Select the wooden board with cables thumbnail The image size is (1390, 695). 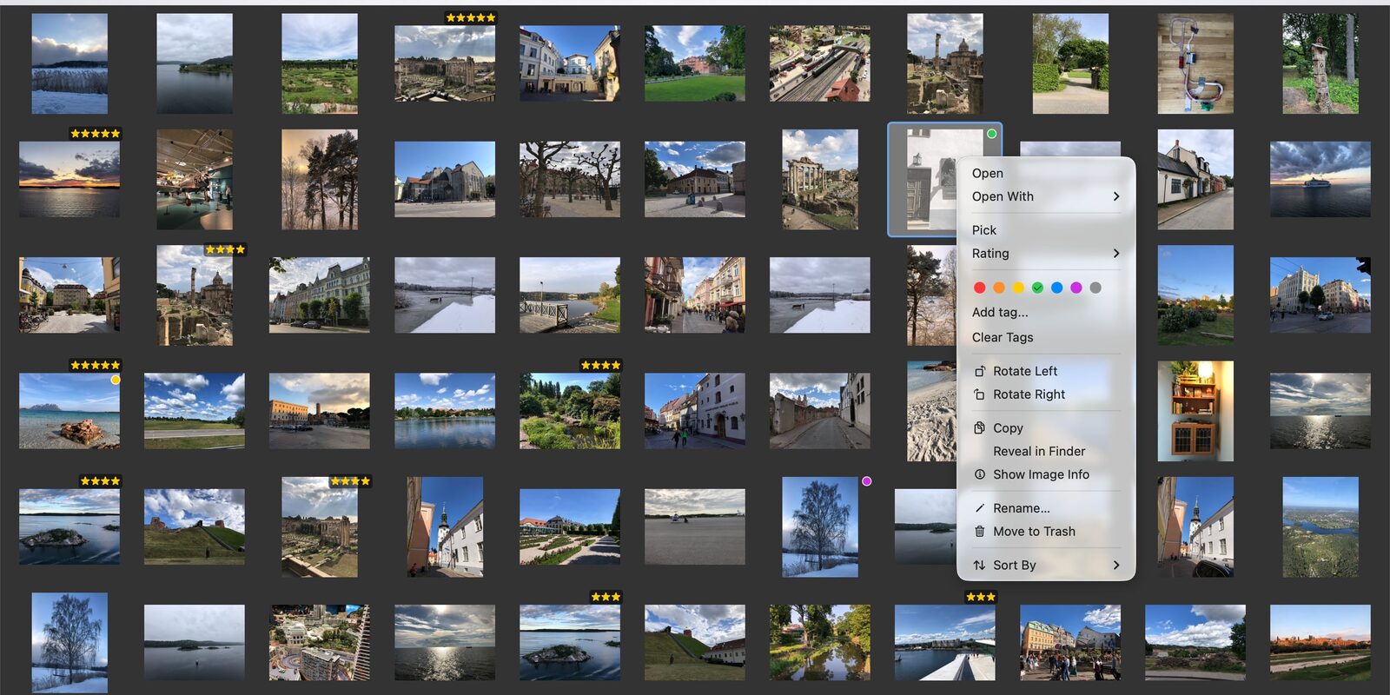pyautogui.click(x=1195, y=63)
